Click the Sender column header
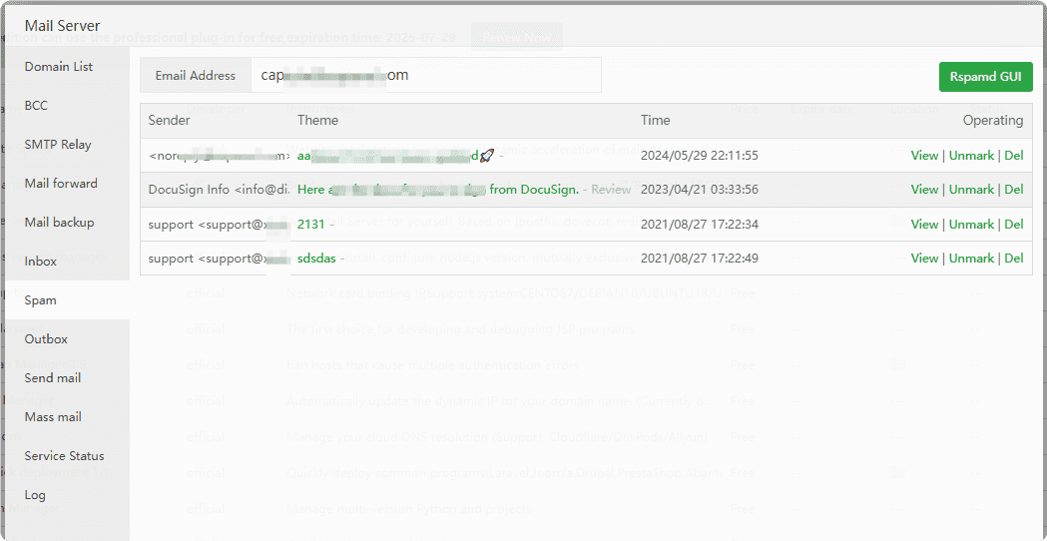Screen dimensions: 1047x541 [169, 120]
